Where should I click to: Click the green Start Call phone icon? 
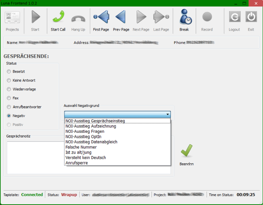pyautogui.click(x=58, y=17)
